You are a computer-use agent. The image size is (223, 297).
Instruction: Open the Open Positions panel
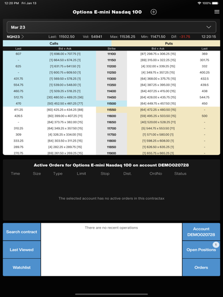201,250
